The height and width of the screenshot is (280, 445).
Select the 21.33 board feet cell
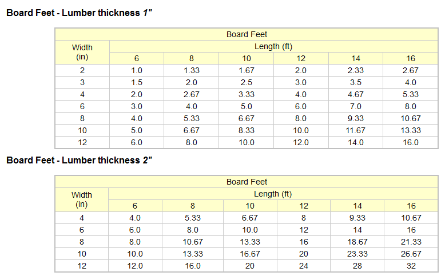pos(411,242)
